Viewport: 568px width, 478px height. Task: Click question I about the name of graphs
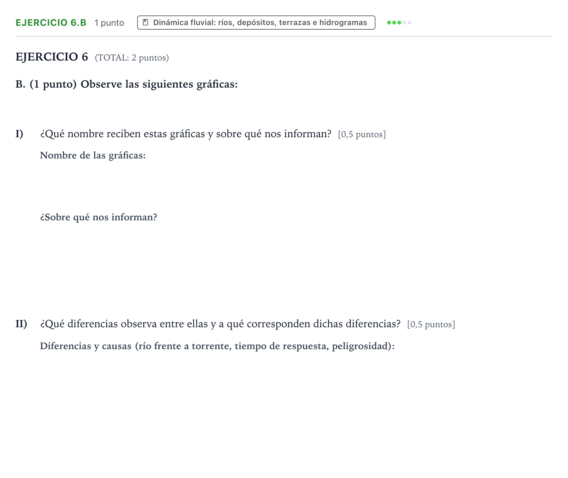tap(186, 134)
